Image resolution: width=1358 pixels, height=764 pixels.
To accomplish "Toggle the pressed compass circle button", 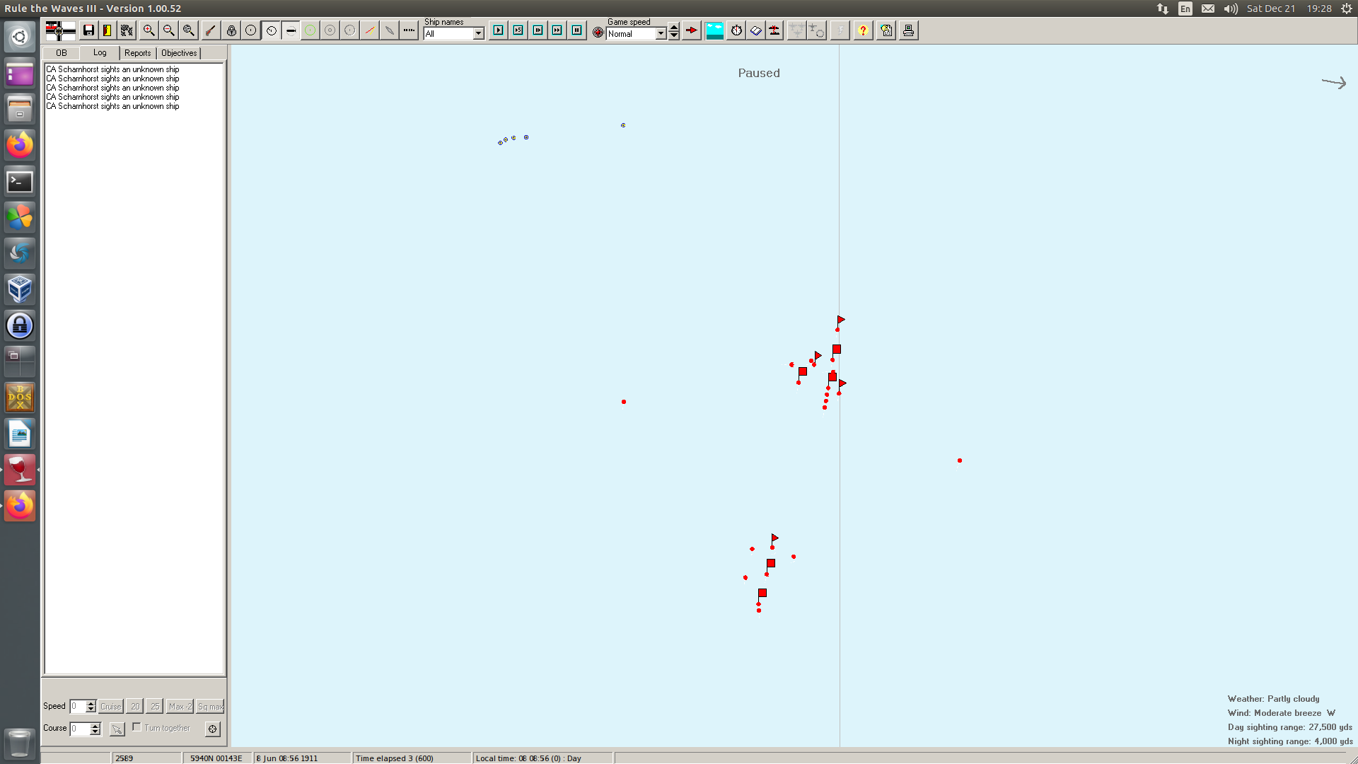I will (x=271, y=30).
